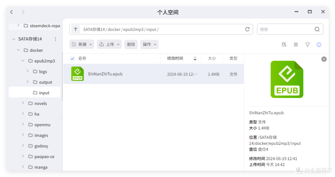Image resolution: width=335 pixels, height=177 pixels.
Task: Select the input folder in tree
Action: (34, 93)
